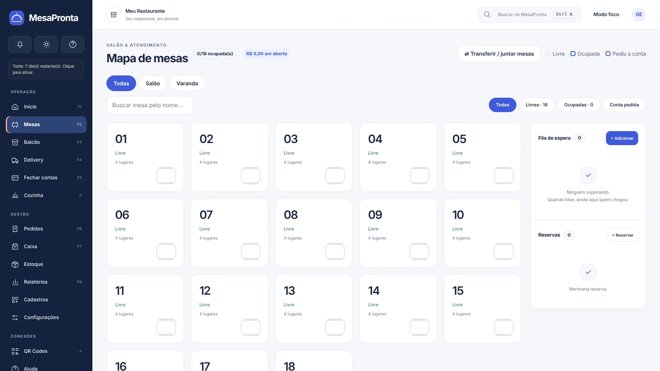This screenshot has height=371, width=660.
Task: Open Fechar contas page
Action: 46,178
